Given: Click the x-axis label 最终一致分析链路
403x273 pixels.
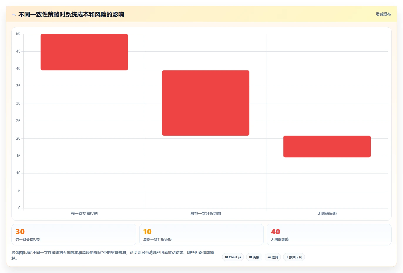Looking at the screenshot, I should coord(206,213).
